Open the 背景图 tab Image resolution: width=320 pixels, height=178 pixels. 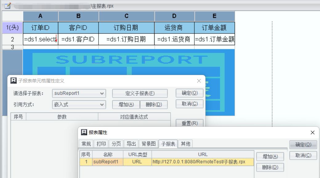tap(149, 144)
